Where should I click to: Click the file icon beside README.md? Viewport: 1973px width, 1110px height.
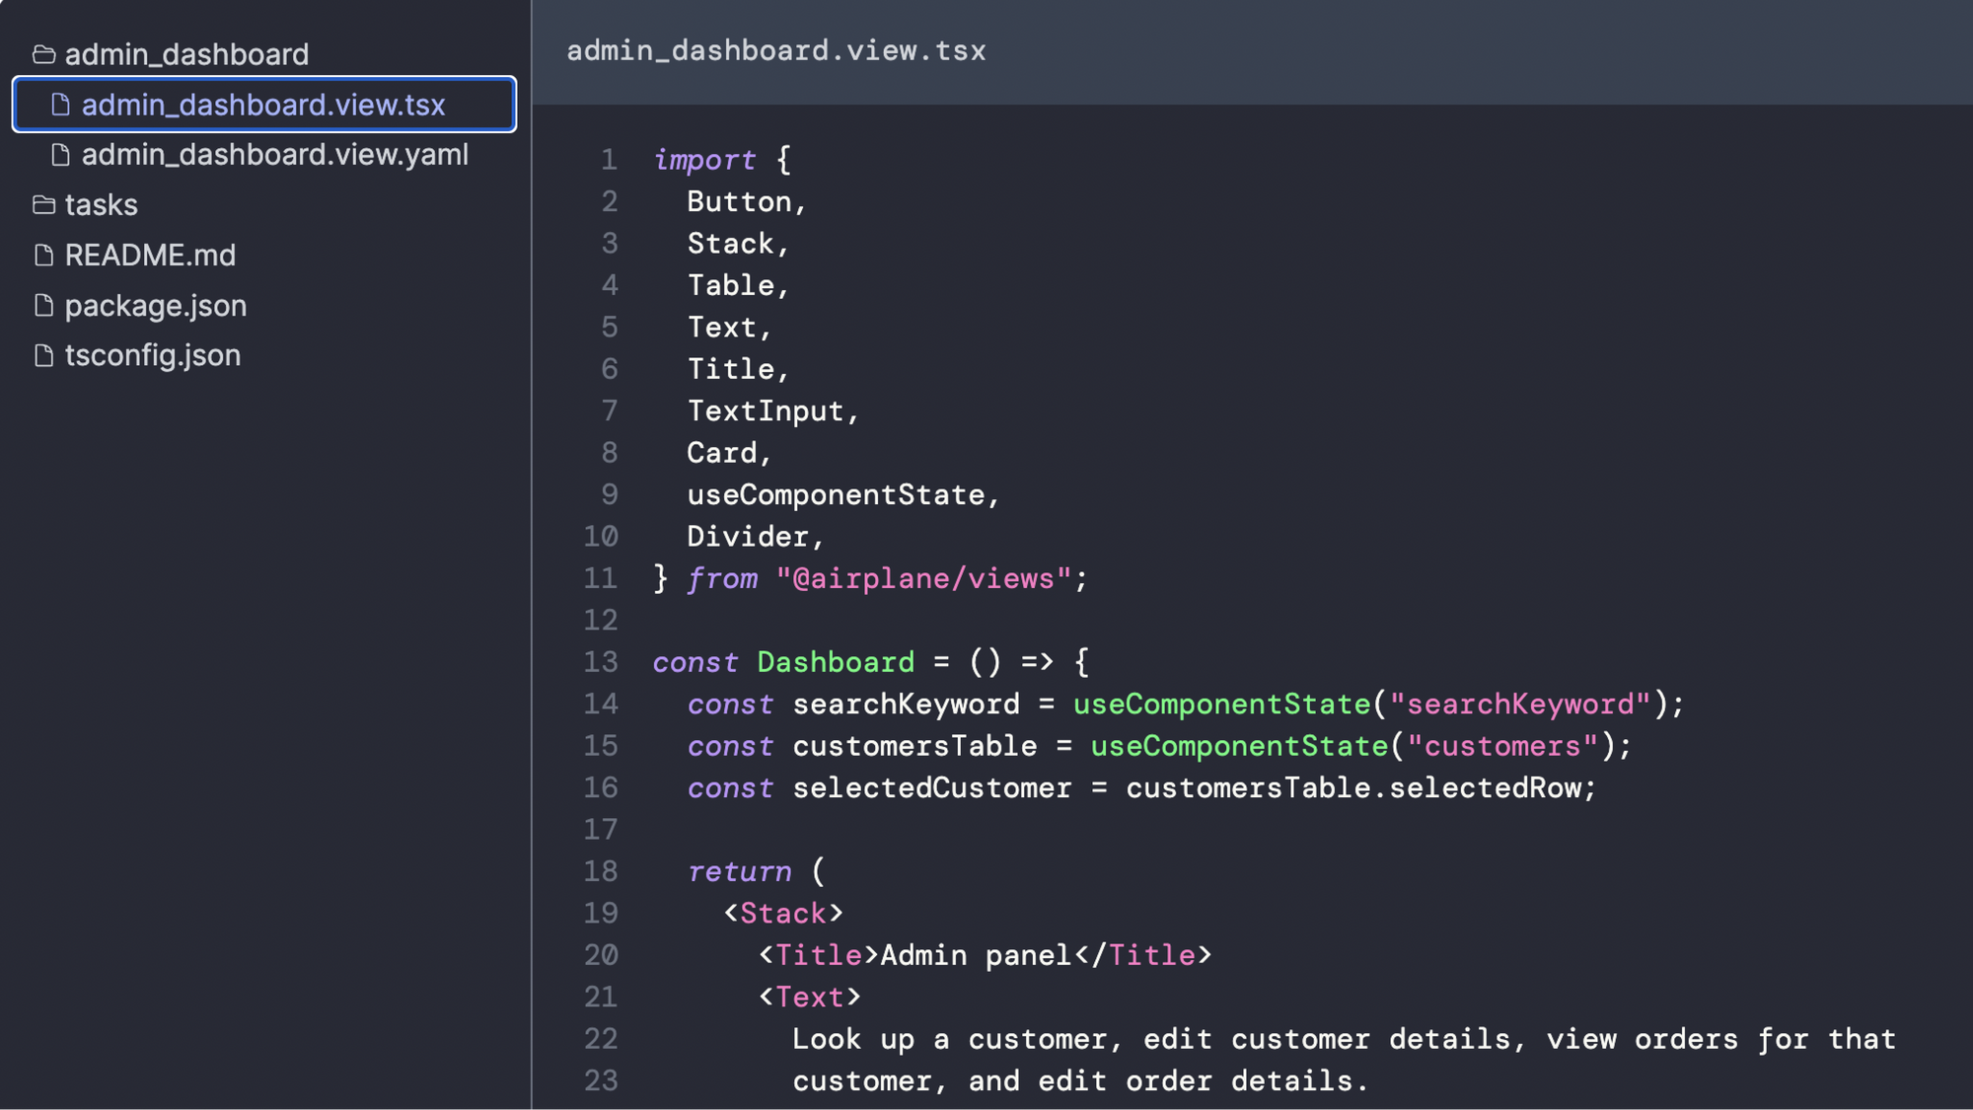point(43,256)
